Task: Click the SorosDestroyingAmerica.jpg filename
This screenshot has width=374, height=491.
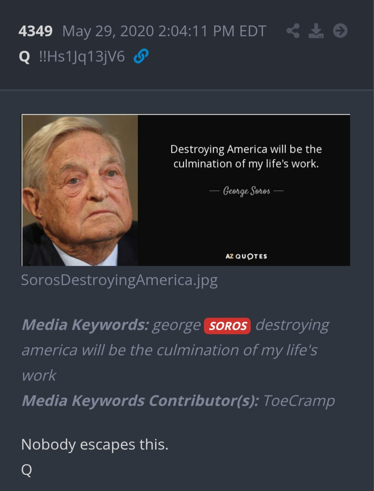Action: tap(119, 280)
